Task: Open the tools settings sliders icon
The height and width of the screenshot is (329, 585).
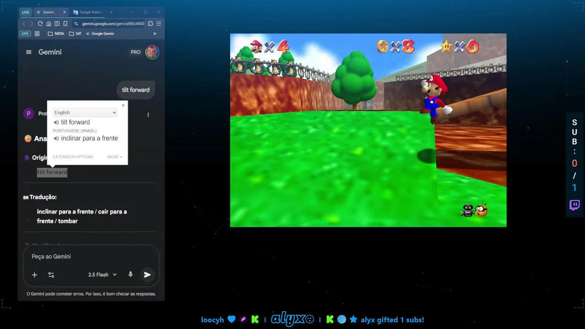Action: (51, 275)
